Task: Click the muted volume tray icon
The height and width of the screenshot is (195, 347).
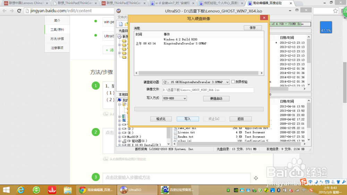Action: 291,190
